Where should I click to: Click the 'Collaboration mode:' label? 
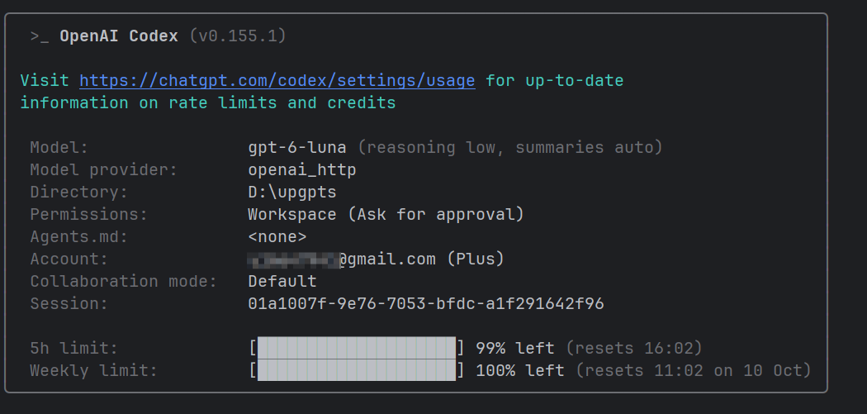pos(123,281)
